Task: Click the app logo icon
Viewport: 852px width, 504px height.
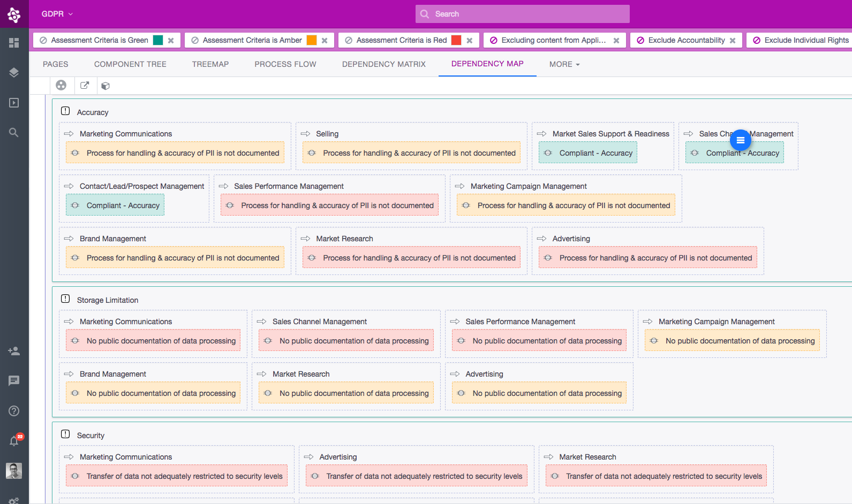Action: pyautogui.click(x=14, y=14)
